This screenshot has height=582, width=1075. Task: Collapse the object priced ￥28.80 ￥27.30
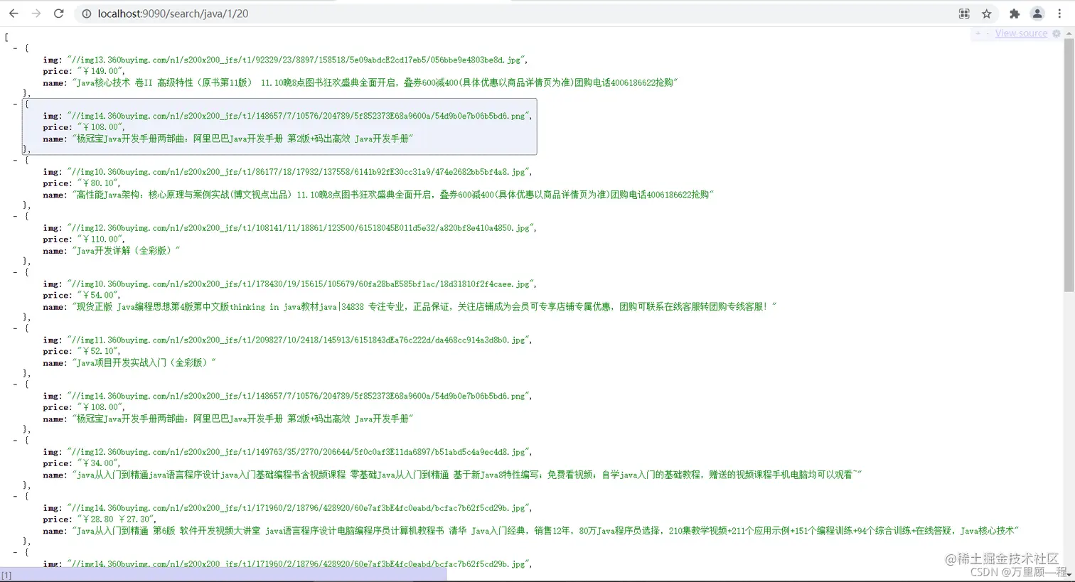(x=15, y=497)
